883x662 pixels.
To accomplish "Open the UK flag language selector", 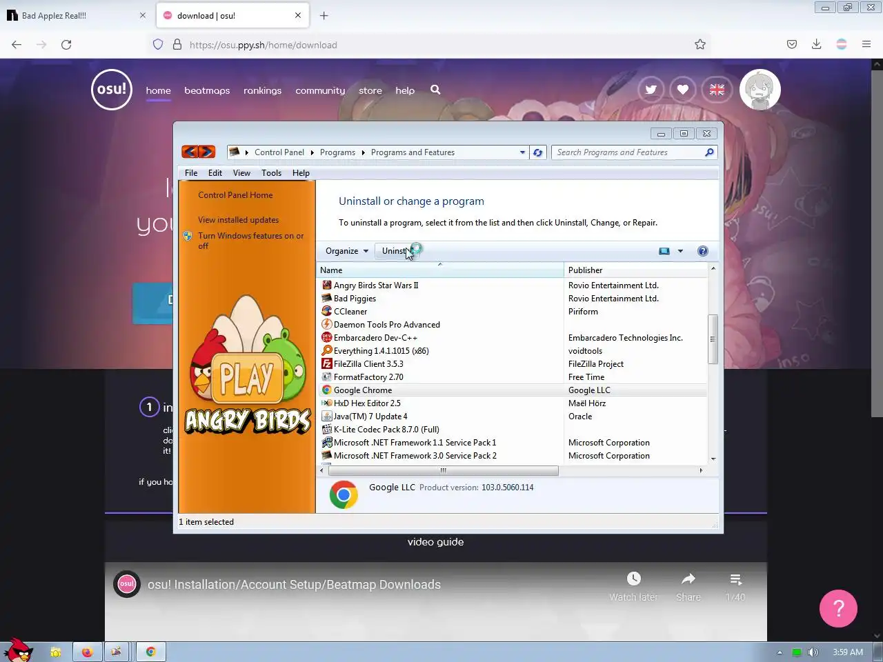I will tap(717, 90).
